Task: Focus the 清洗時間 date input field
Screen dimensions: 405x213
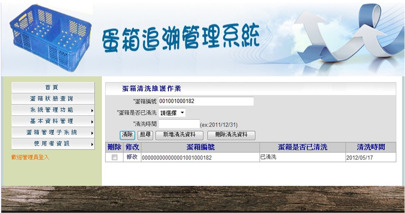Action: (179, 124)
